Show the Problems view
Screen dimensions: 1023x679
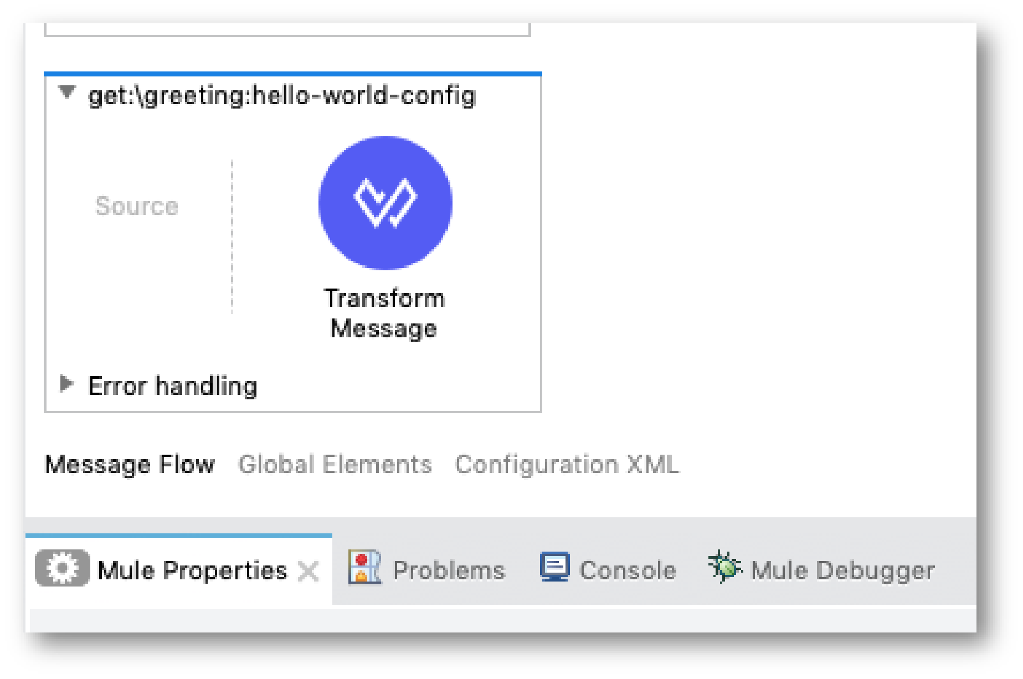click(449, 569)
